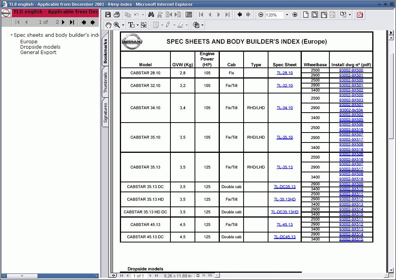Select the Text Select tool

131,25
